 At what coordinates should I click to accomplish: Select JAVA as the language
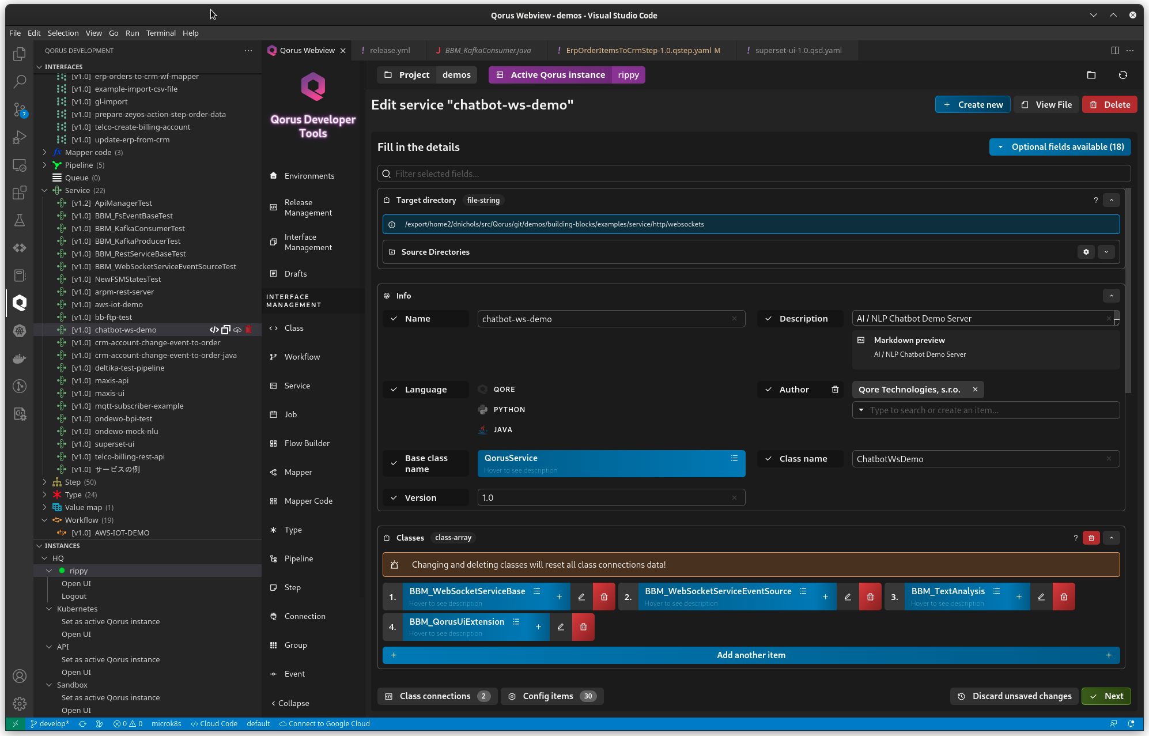click(x=495, y=430)
